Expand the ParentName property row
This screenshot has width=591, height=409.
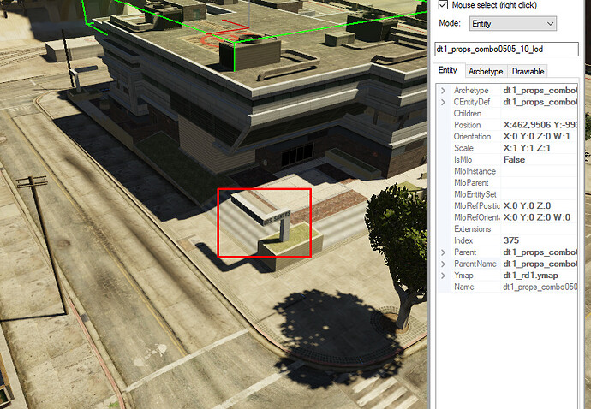[444, 264]
